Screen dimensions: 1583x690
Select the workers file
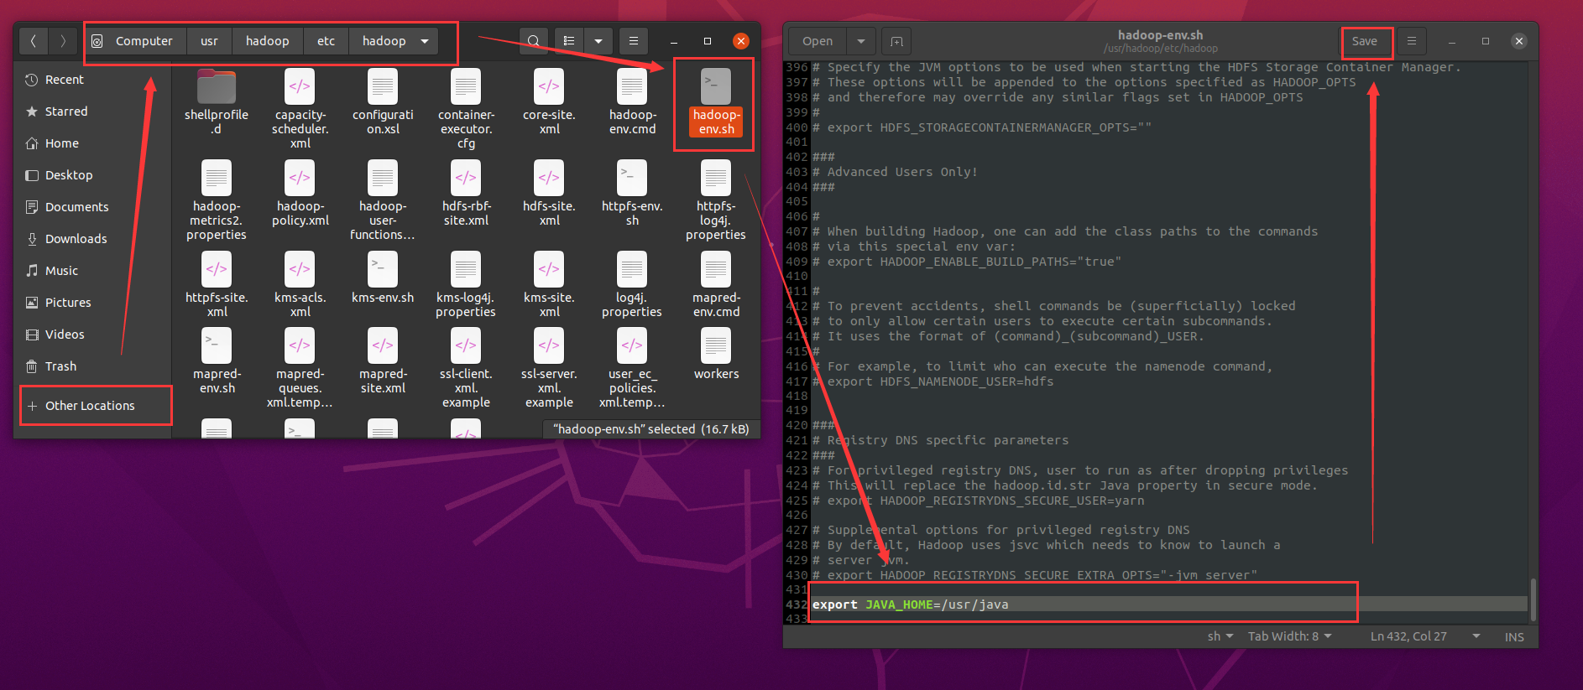click(x=716, y=354)
